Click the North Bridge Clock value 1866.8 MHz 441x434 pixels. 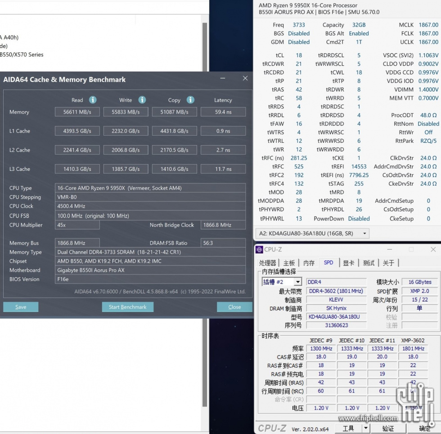(x=223, y=225)
